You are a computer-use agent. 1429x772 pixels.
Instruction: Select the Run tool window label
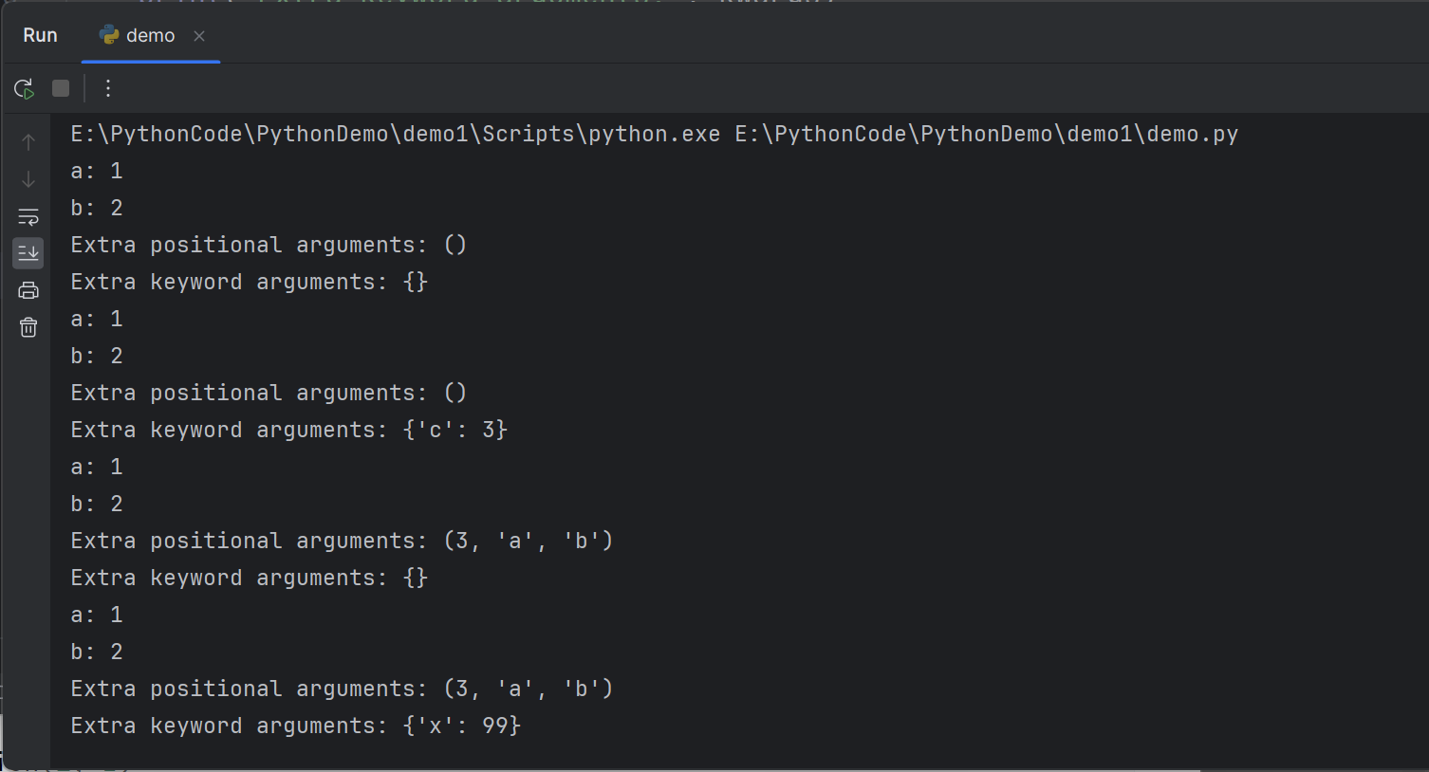coord(40,35)
